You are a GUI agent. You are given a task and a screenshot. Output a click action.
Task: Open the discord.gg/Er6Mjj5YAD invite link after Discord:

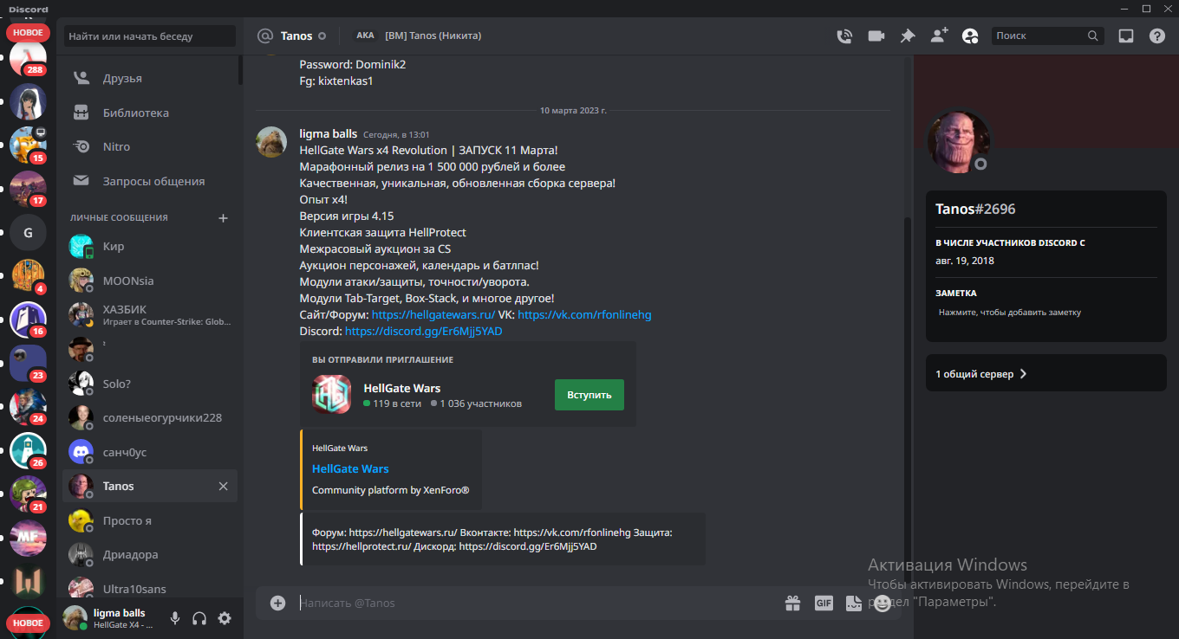(x=424, y=332)
